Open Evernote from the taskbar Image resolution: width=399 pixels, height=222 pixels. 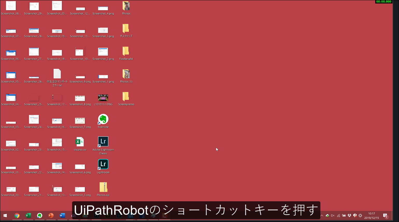[x=40, y=216]
